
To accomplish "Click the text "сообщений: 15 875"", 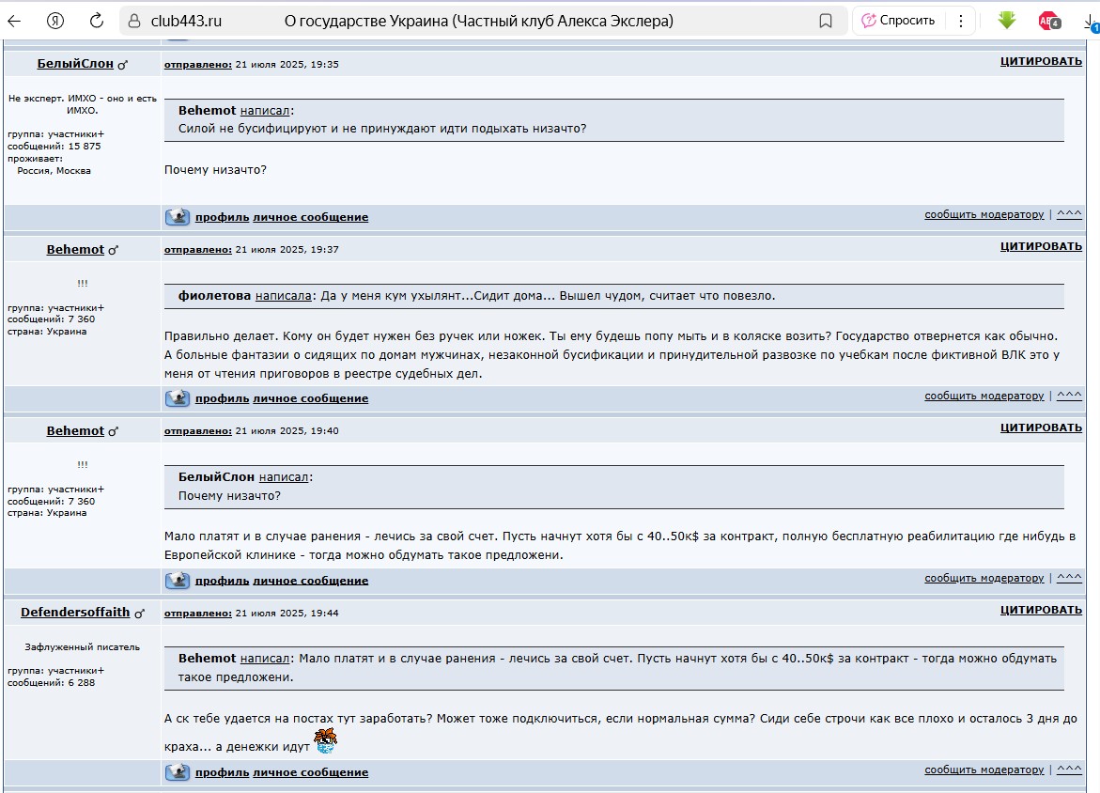I will 54,147.
